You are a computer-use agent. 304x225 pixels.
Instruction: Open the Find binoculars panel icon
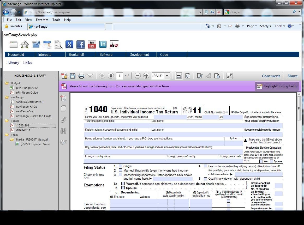[x=63, y=131]
